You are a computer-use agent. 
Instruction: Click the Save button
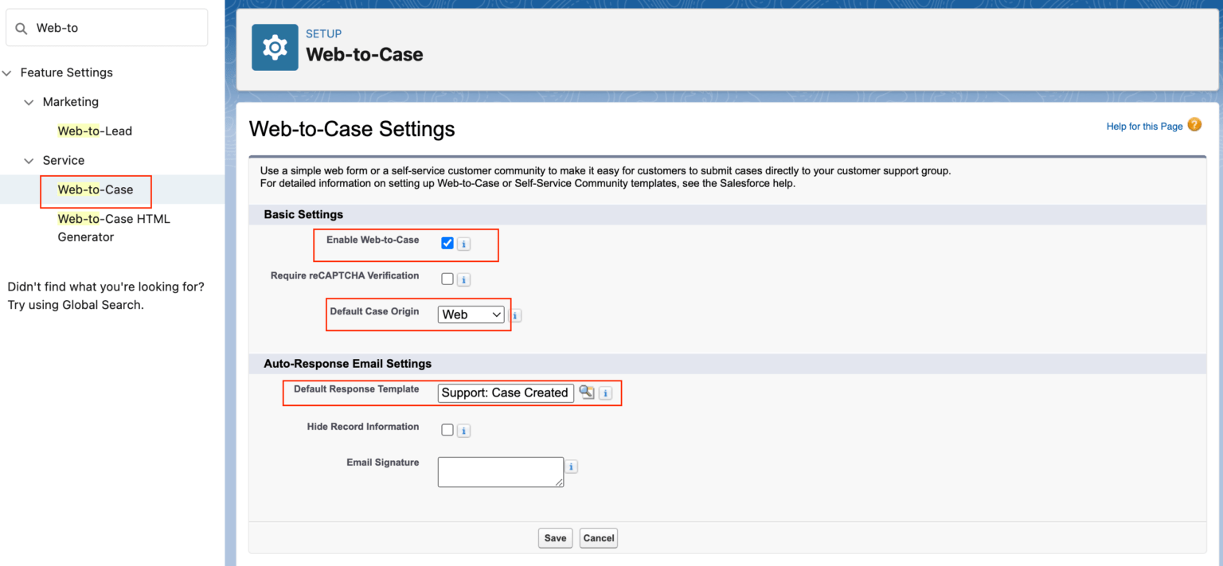[x=555, y=537]
